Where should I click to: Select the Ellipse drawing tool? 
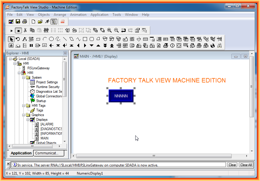(51, 39)
